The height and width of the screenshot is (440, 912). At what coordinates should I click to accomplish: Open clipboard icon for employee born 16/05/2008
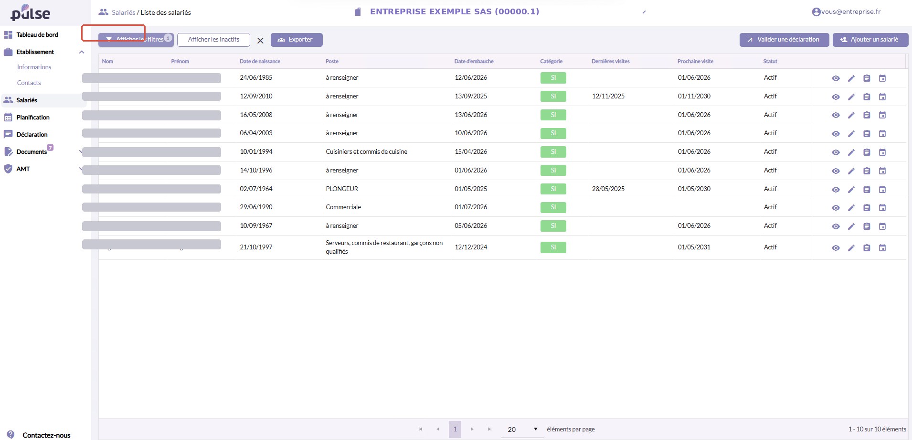(867, 115)
